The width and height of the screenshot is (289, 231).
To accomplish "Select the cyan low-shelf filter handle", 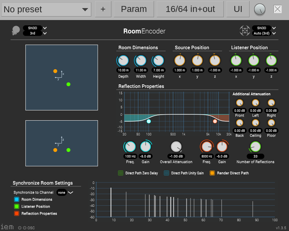I will click(x=149, y=121).
